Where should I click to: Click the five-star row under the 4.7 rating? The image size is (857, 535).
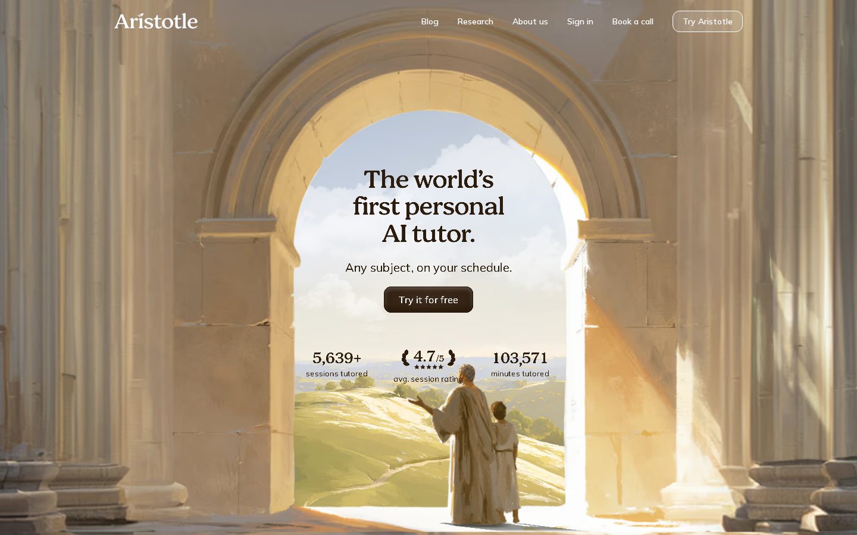point(428,367)
